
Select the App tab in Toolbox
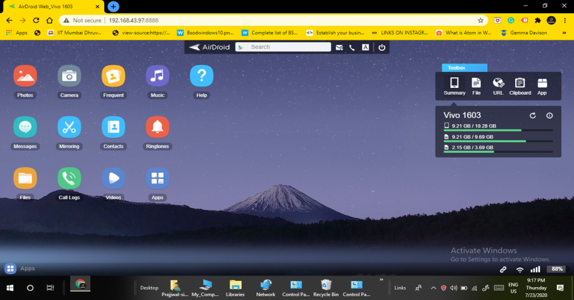point(542,86)
